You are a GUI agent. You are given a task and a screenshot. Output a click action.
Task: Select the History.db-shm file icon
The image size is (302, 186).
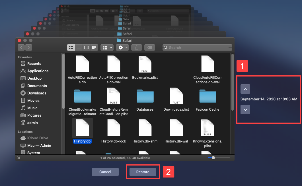pos(145,128)
